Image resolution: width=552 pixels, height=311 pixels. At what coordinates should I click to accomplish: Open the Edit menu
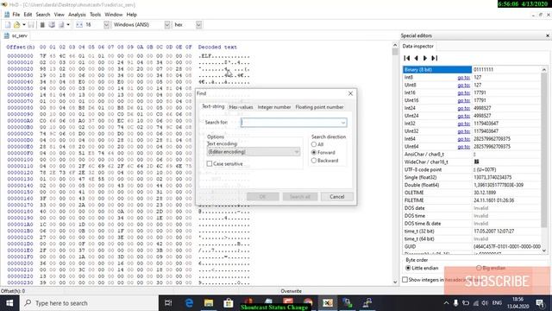pyautogui.click(x=28, y=15)
